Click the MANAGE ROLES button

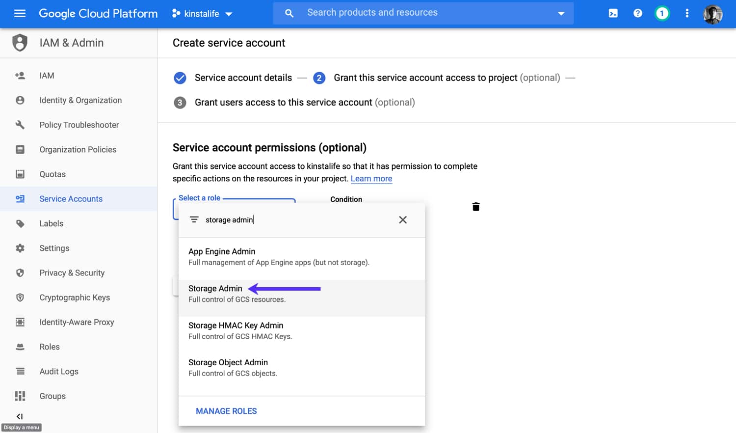coord(226,411)
